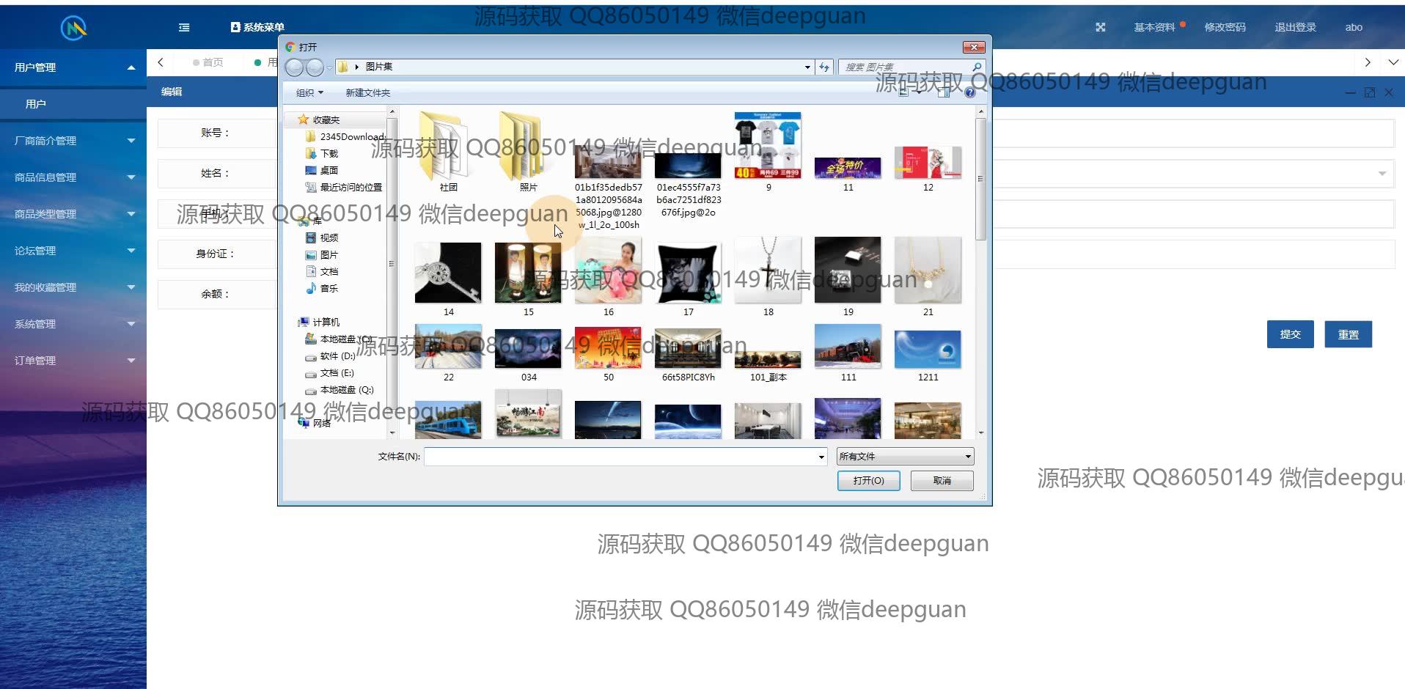This screenshot has width=1405, height=689.
Task: Select the 用户 submenu item
Action: tap(35, 104)
